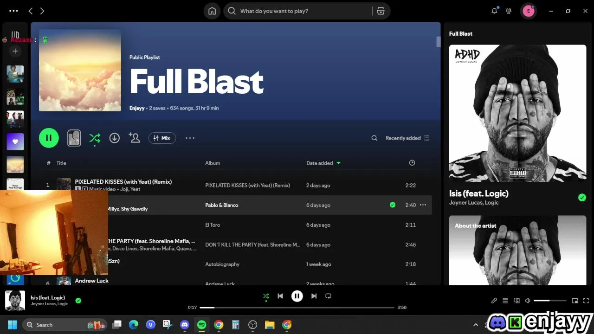Image resolution: width=594 pixels, height=334 pixels.
Task: Open the Browse icon in search bar
Action: [x=381, y=11]
